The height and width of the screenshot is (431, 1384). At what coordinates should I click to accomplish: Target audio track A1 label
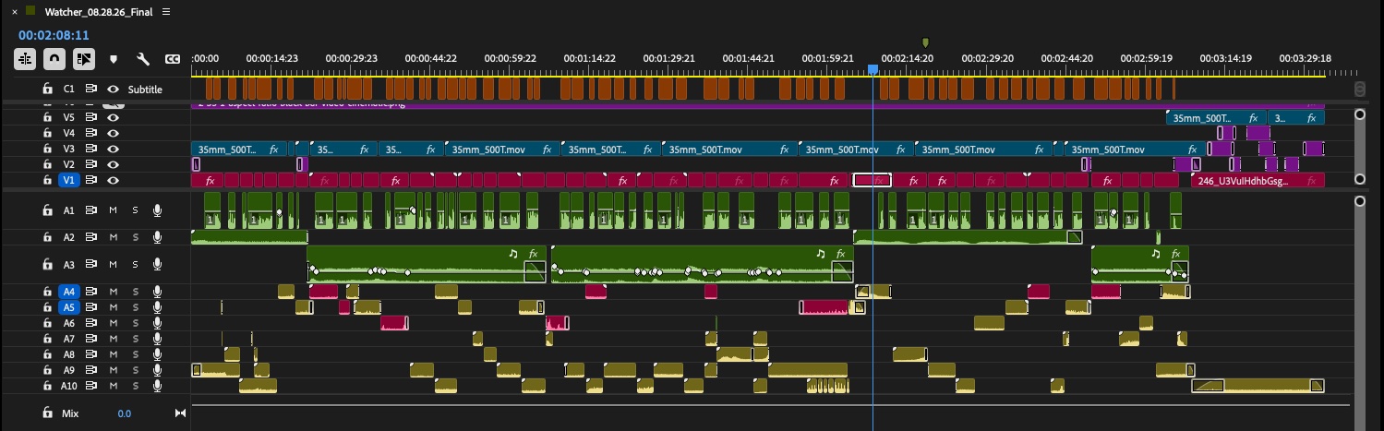(69, 210)
